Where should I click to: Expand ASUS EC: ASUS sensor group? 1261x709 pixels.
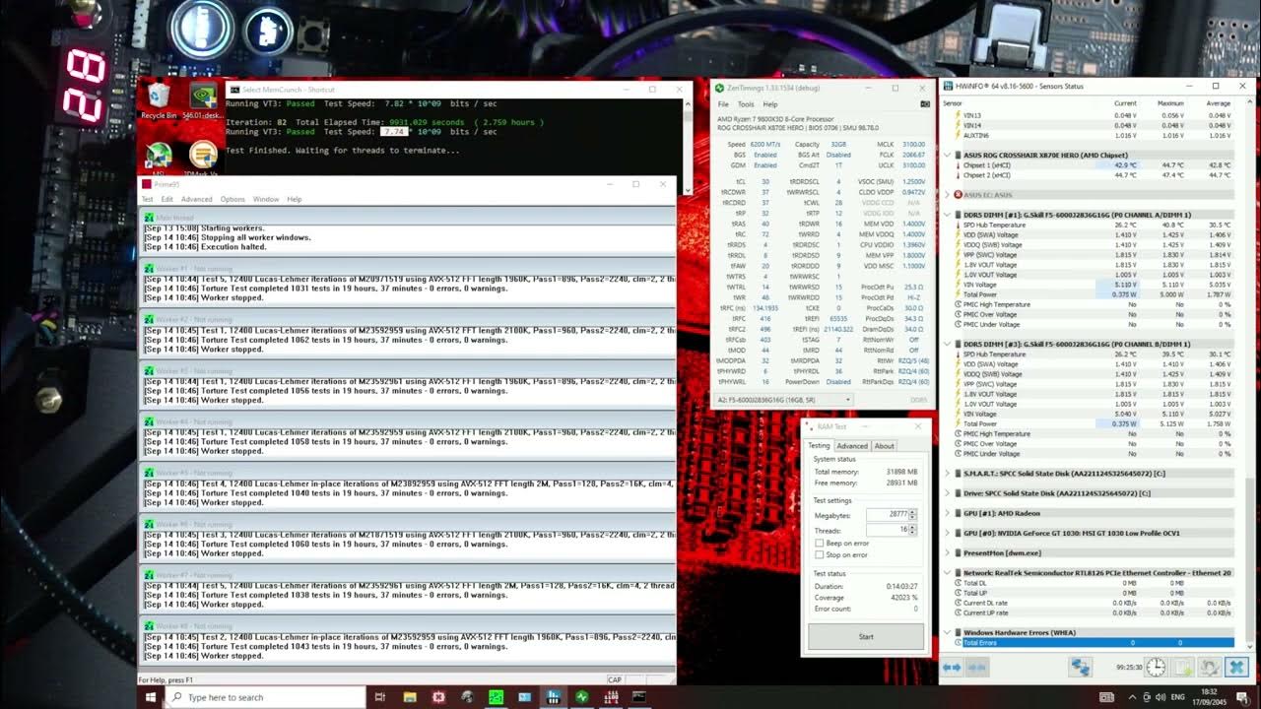(x=948, y=195)
